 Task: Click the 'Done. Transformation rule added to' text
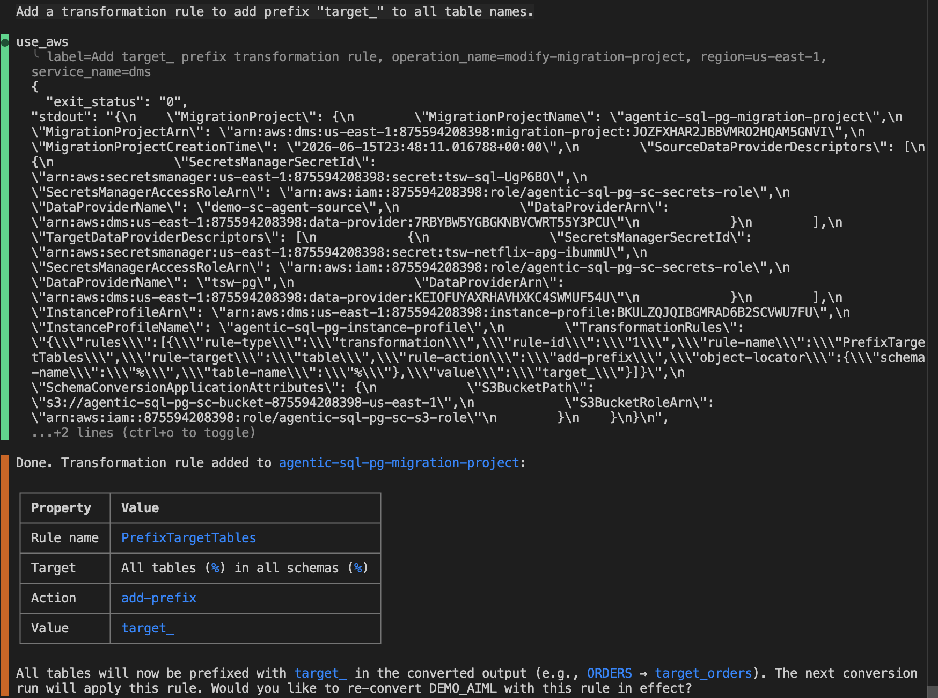[143, 463]
